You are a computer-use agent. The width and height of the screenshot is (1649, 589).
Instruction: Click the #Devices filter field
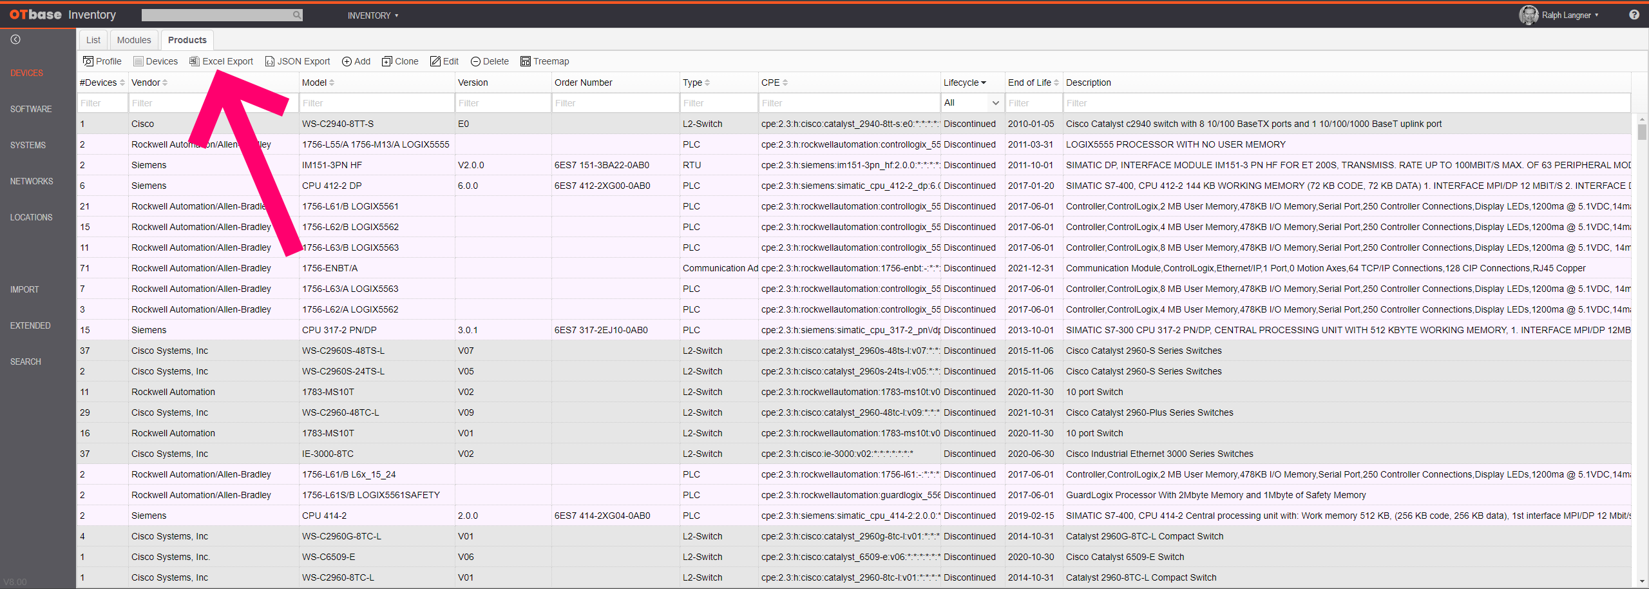[x=102, y=103]
